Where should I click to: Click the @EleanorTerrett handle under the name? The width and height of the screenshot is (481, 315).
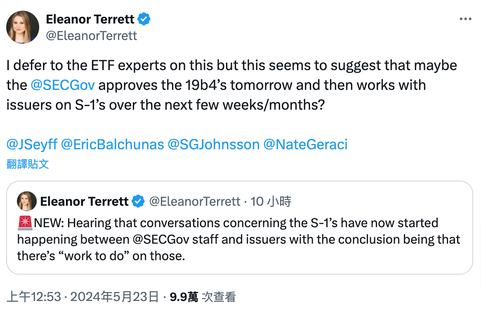tap(91, 36)
